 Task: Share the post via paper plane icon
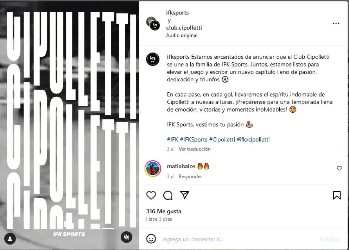(x=184, y=195)
